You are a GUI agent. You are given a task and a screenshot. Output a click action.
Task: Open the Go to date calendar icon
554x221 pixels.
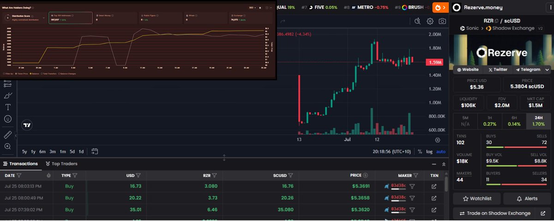(95, 151)
